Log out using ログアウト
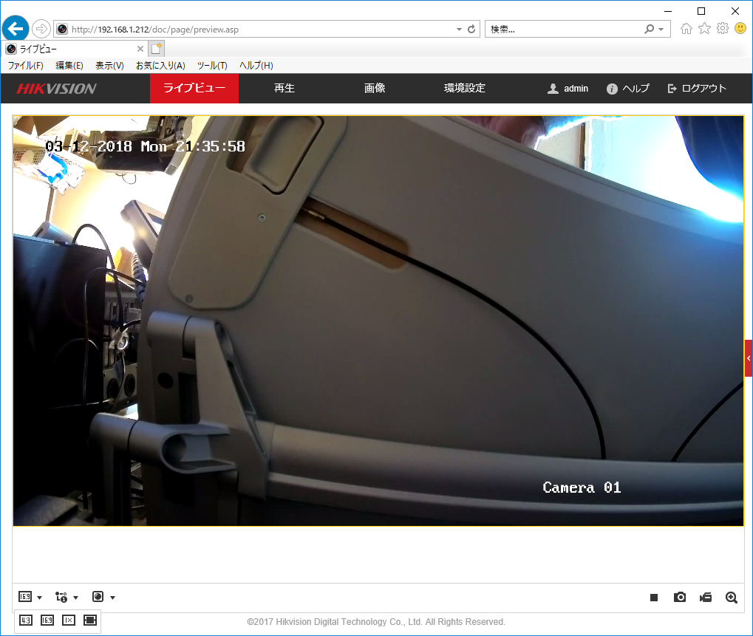Screen dimensions: 753x636 coord(697,89)
